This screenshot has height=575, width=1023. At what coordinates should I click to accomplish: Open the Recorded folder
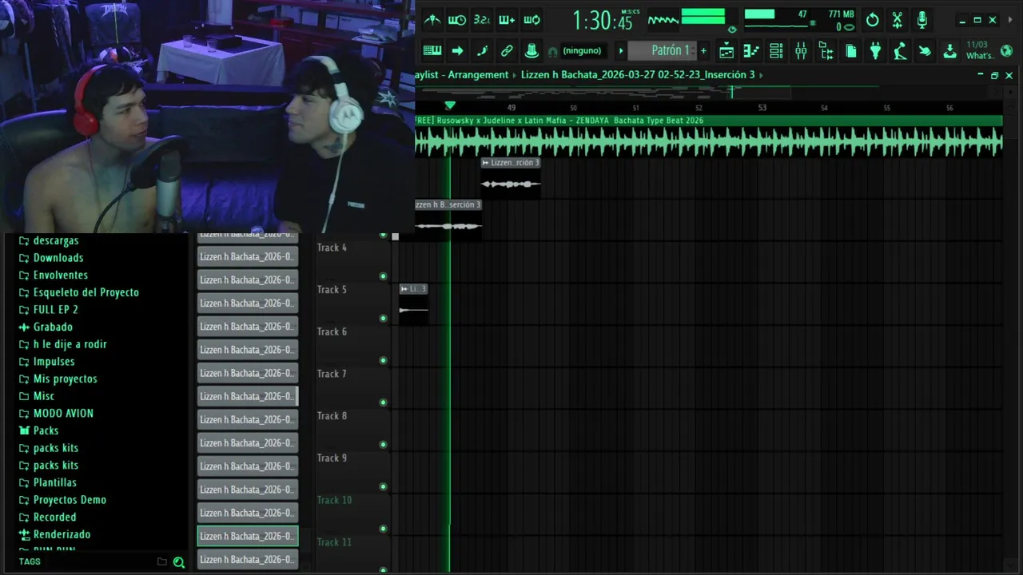[x=47, y=517]
